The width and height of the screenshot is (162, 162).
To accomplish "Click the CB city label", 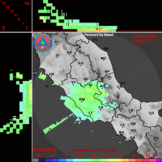I will point(131,110).
